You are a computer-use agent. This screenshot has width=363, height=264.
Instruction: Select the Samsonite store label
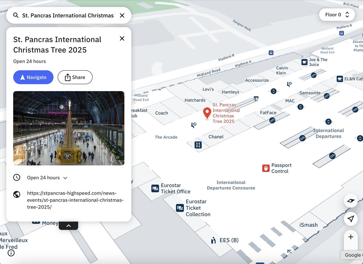pos(310,93)
